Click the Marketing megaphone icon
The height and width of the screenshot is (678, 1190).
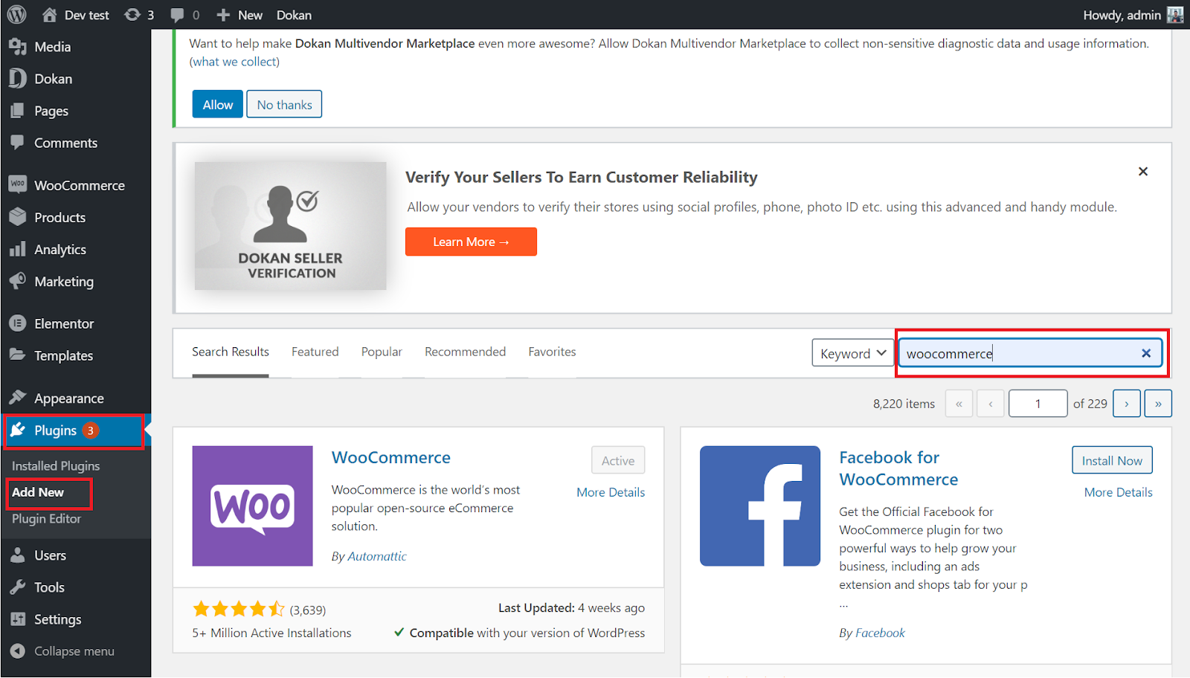[x=18, y=281]
